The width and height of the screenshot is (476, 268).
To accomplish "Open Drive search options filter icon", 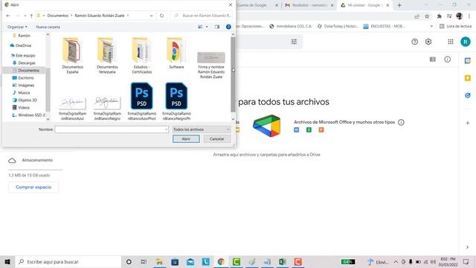I will pos(294,42).
